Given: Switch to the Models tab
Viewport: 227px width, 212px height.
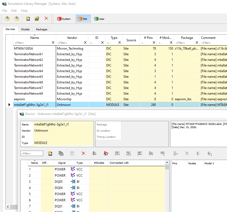Looking at the screenshot, I should coord(25,29).
